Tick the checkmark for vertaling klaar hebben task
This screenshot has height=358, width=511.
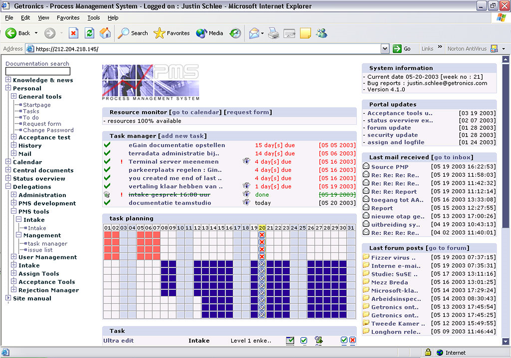point(107,186)
